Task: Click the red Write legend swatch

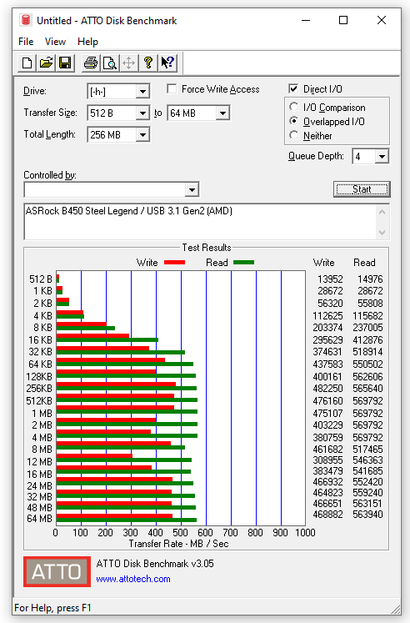Action: (x=174, y=262)
